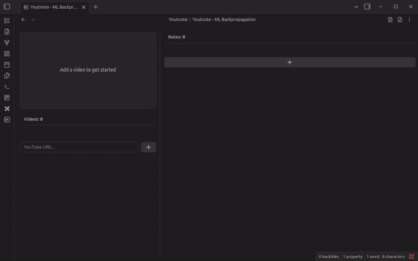Click the insert template copy-files icon
Screen dimensions: 418x261
[7, 76]
